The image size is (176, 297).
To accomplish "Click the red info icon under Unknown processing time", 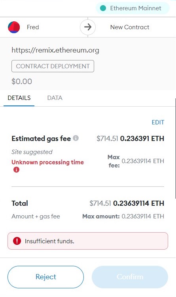I will (x=16, y=169).
